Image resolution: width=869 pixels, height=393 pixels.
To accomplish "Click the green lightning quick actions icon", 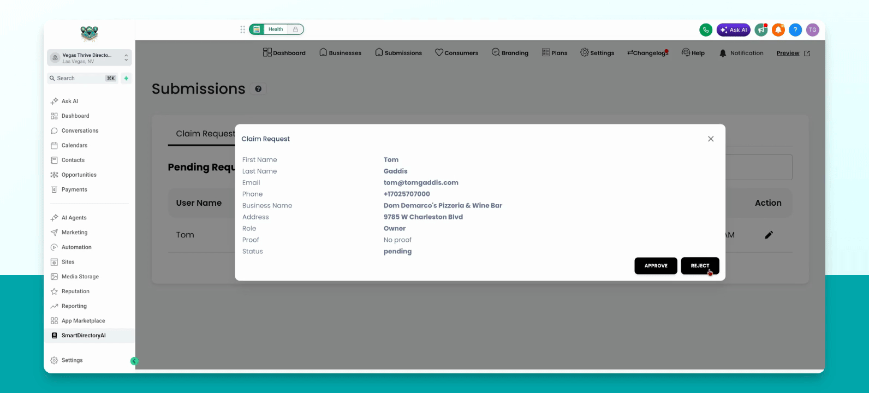I will click(x=126, y=79).
